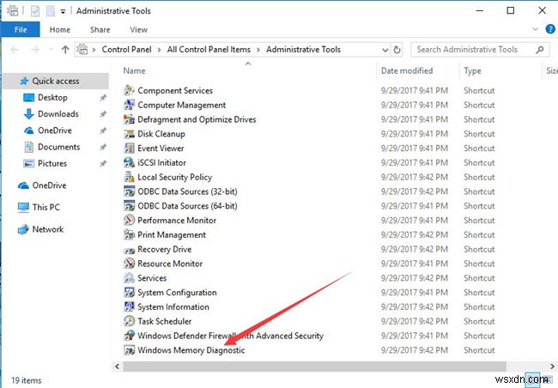Select the Component Services shortcut icon
The height and width of the screenshot is (388, 558).
129,90
